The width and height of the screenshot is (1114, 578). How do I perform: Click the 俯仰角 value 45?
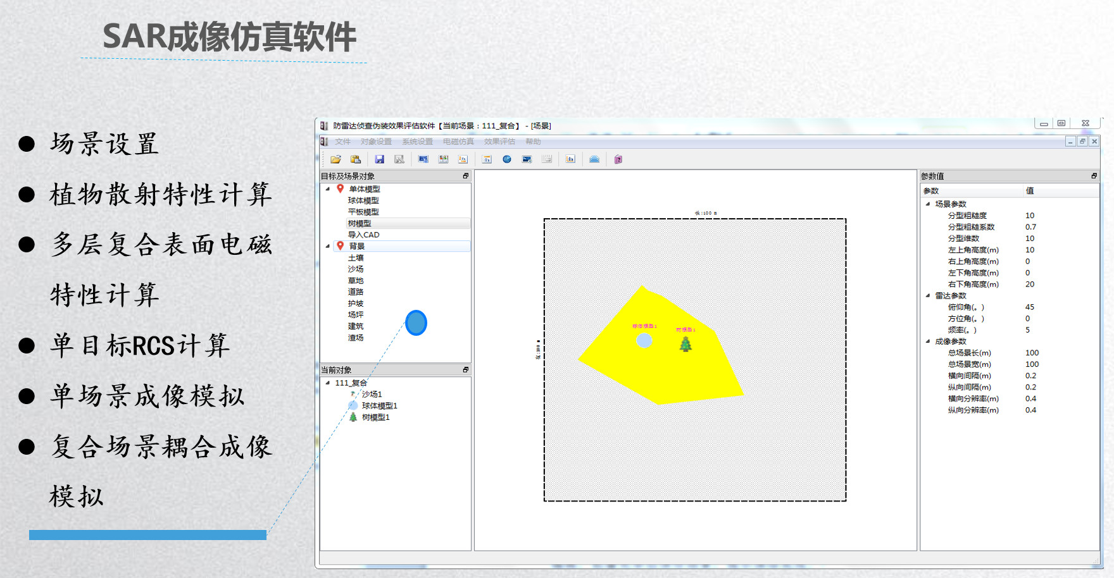1030,307
